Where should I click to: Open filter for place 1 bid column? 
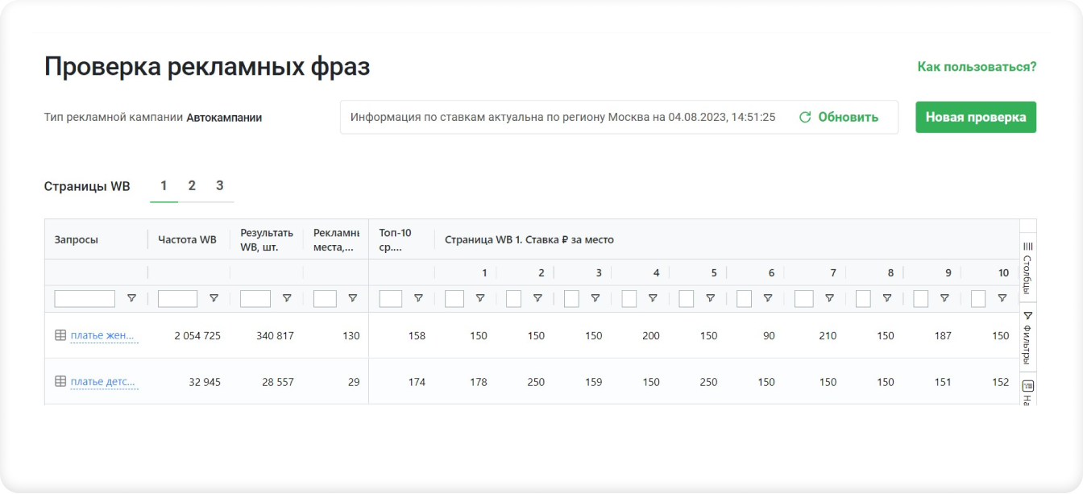pyautogui.click(x=480, y=298)
